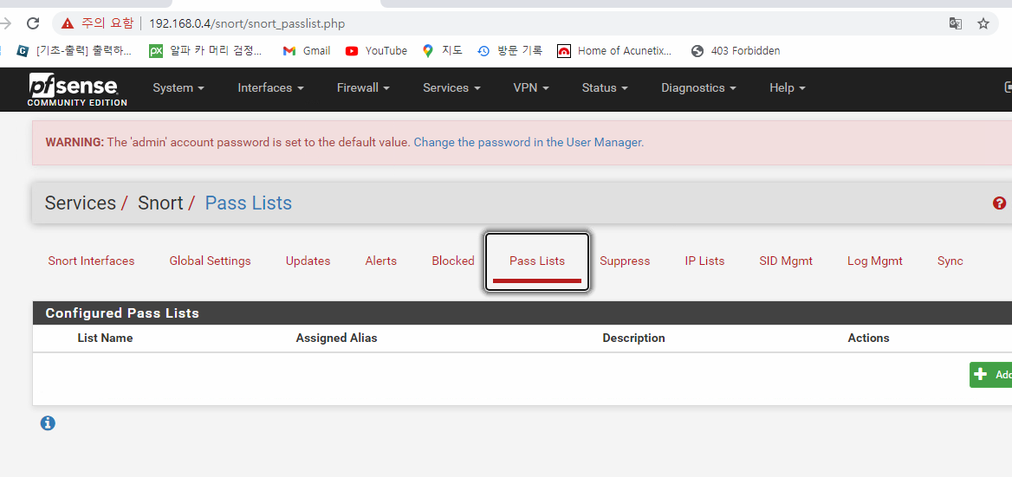
Task: Click the Configured Pass Lists panel heading
Action: [122, 313]
